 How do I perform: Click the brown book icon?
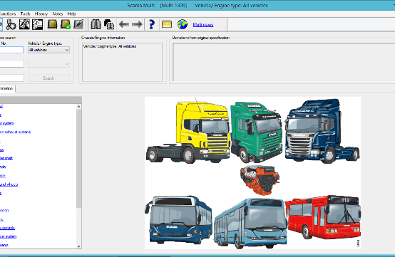(x=52, y=24)
